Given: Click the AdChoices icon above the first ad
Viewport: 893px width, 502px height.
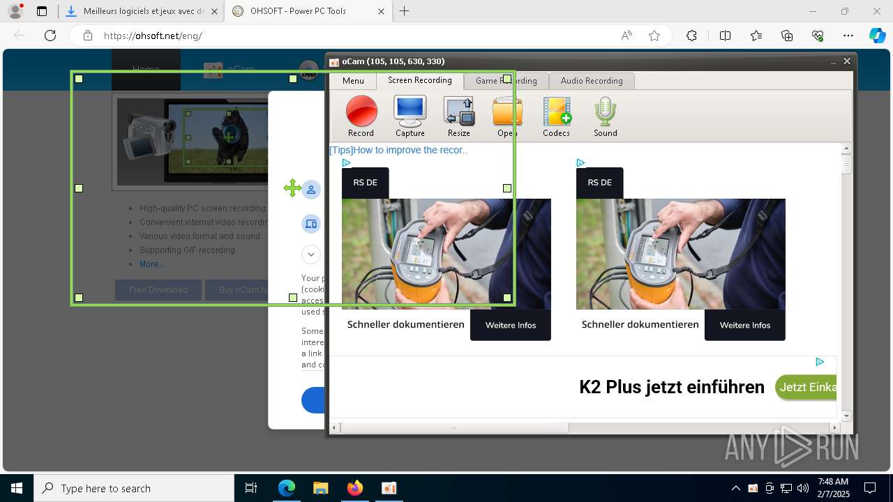Looking at the screenshot, I should (x=346, y=162).
